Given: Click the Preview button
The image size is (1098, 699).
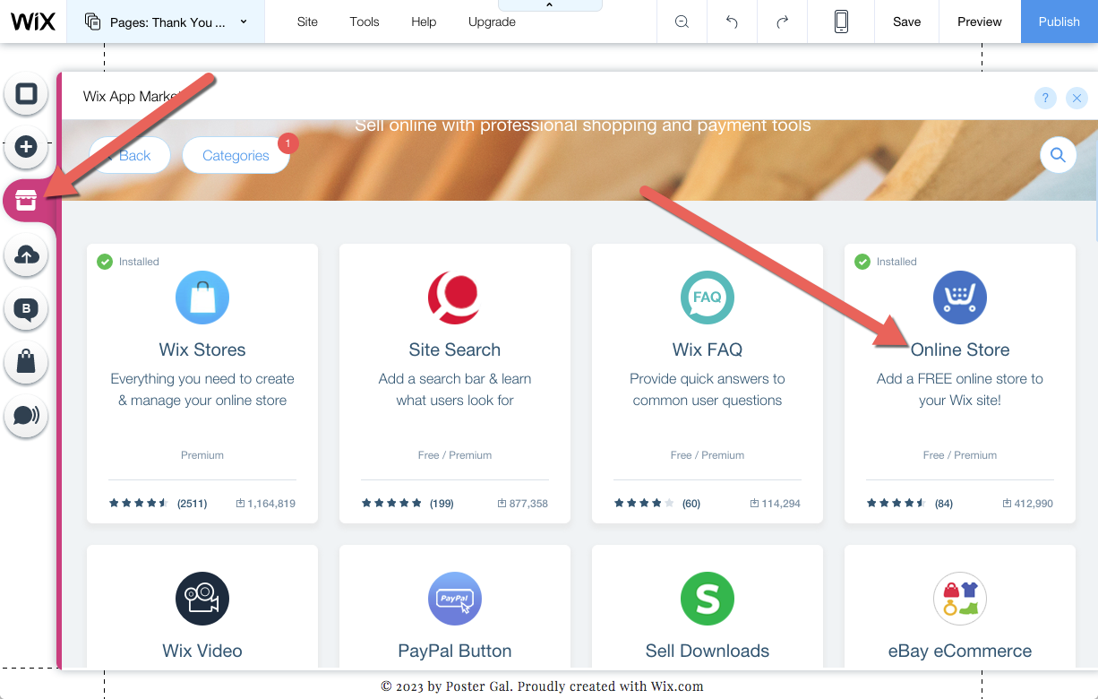Looking at the screenshot, I should tap(980, 22).
